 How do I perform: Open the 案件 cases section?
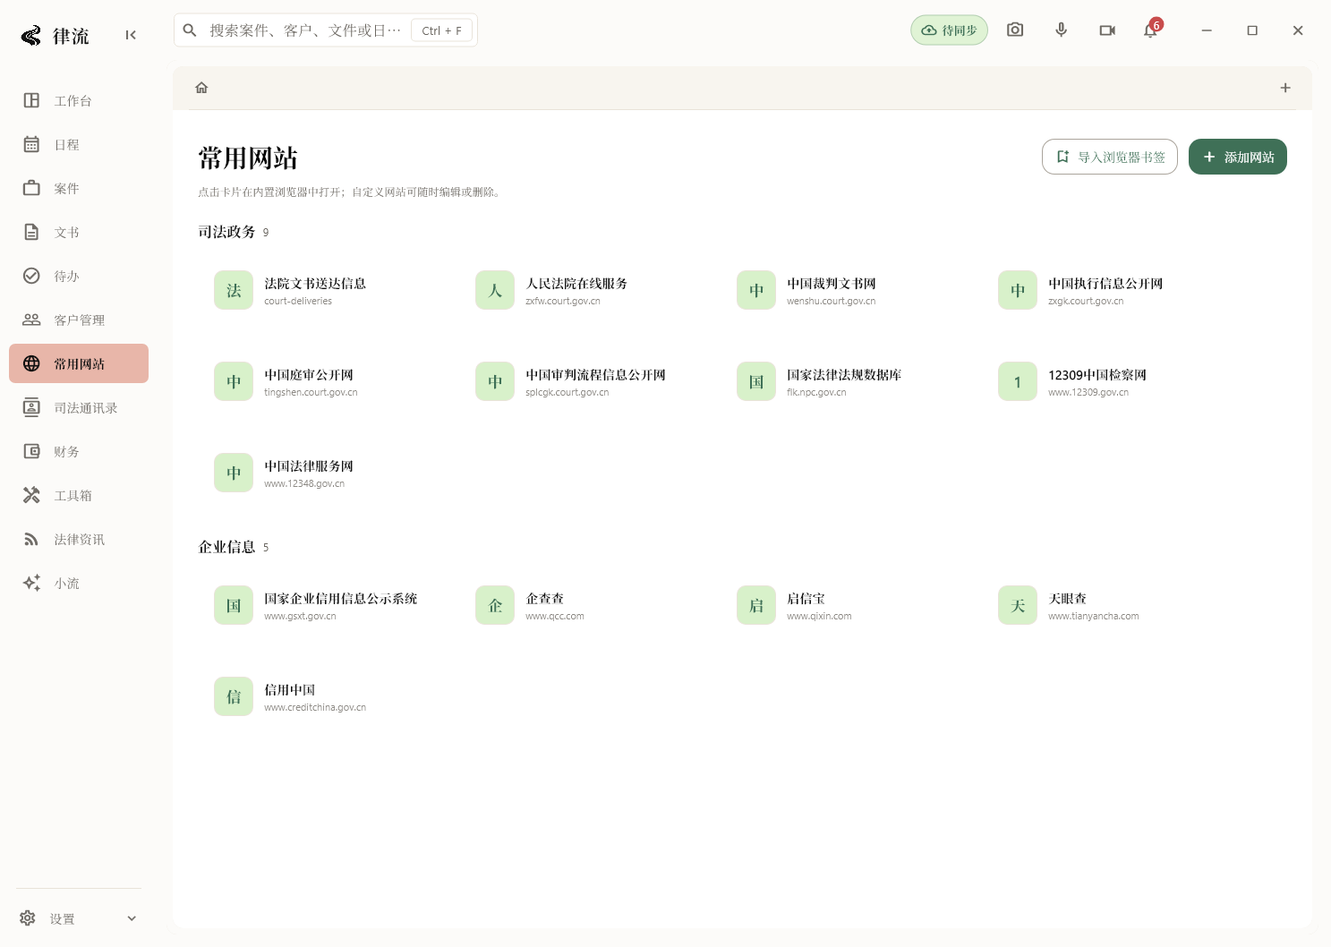[79, 188]
